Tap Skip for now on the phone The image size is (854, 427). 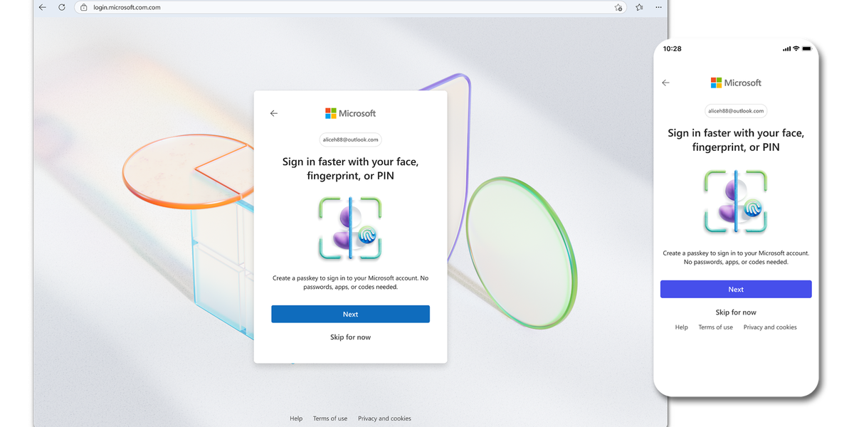click(736, 312)
